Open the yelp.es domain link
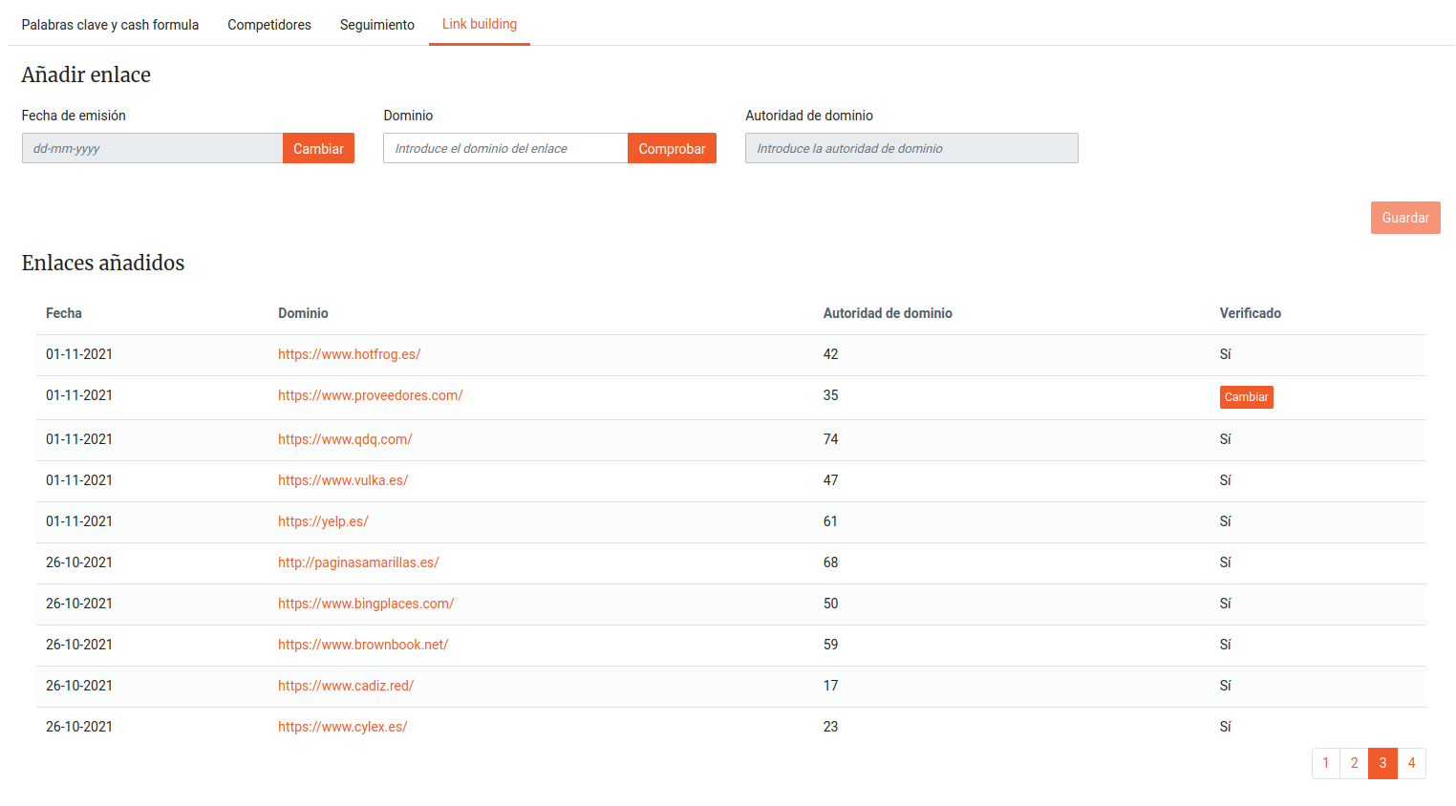 (x=323, y=521)
